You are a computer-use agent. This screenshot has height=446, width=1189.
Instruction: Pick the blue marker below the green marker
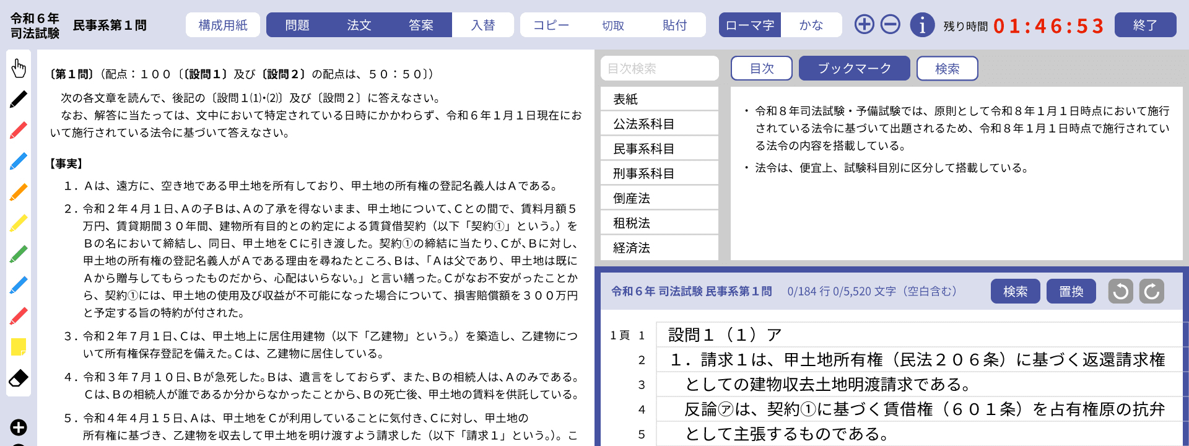point(19,285)
